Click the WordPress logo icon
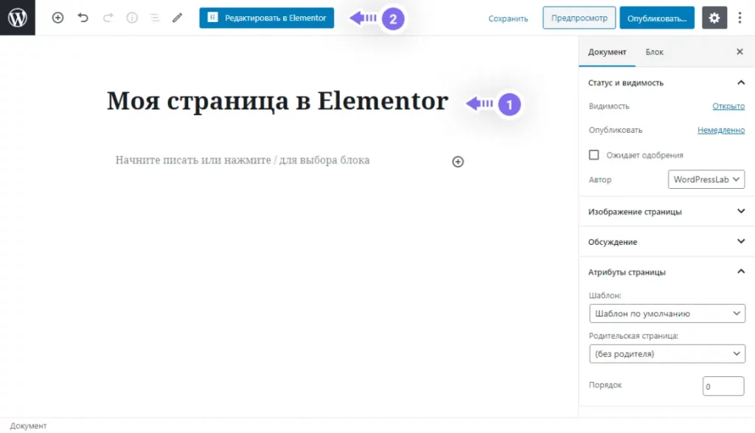The image size is (755, 433). point(18,18)
